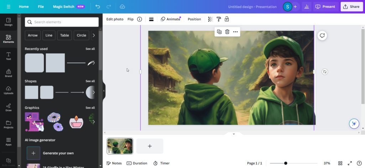Open the hamburger main menu
The width and height of the screenshot is (365, 168).
click(x=9, y=6)
